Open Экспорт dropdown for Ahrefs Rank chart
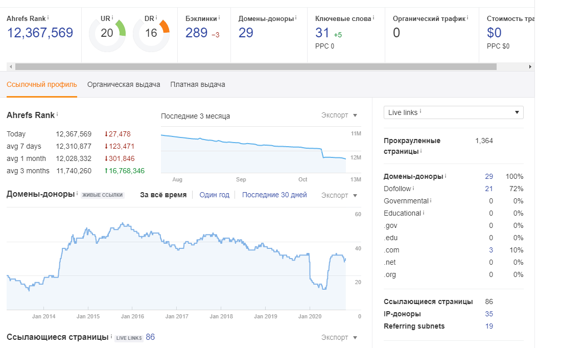 [x=339, y=115]
